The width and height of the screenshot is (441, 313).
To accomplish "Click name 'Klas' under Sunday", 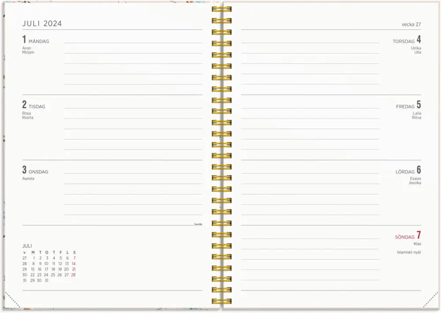I will [417, 244].
